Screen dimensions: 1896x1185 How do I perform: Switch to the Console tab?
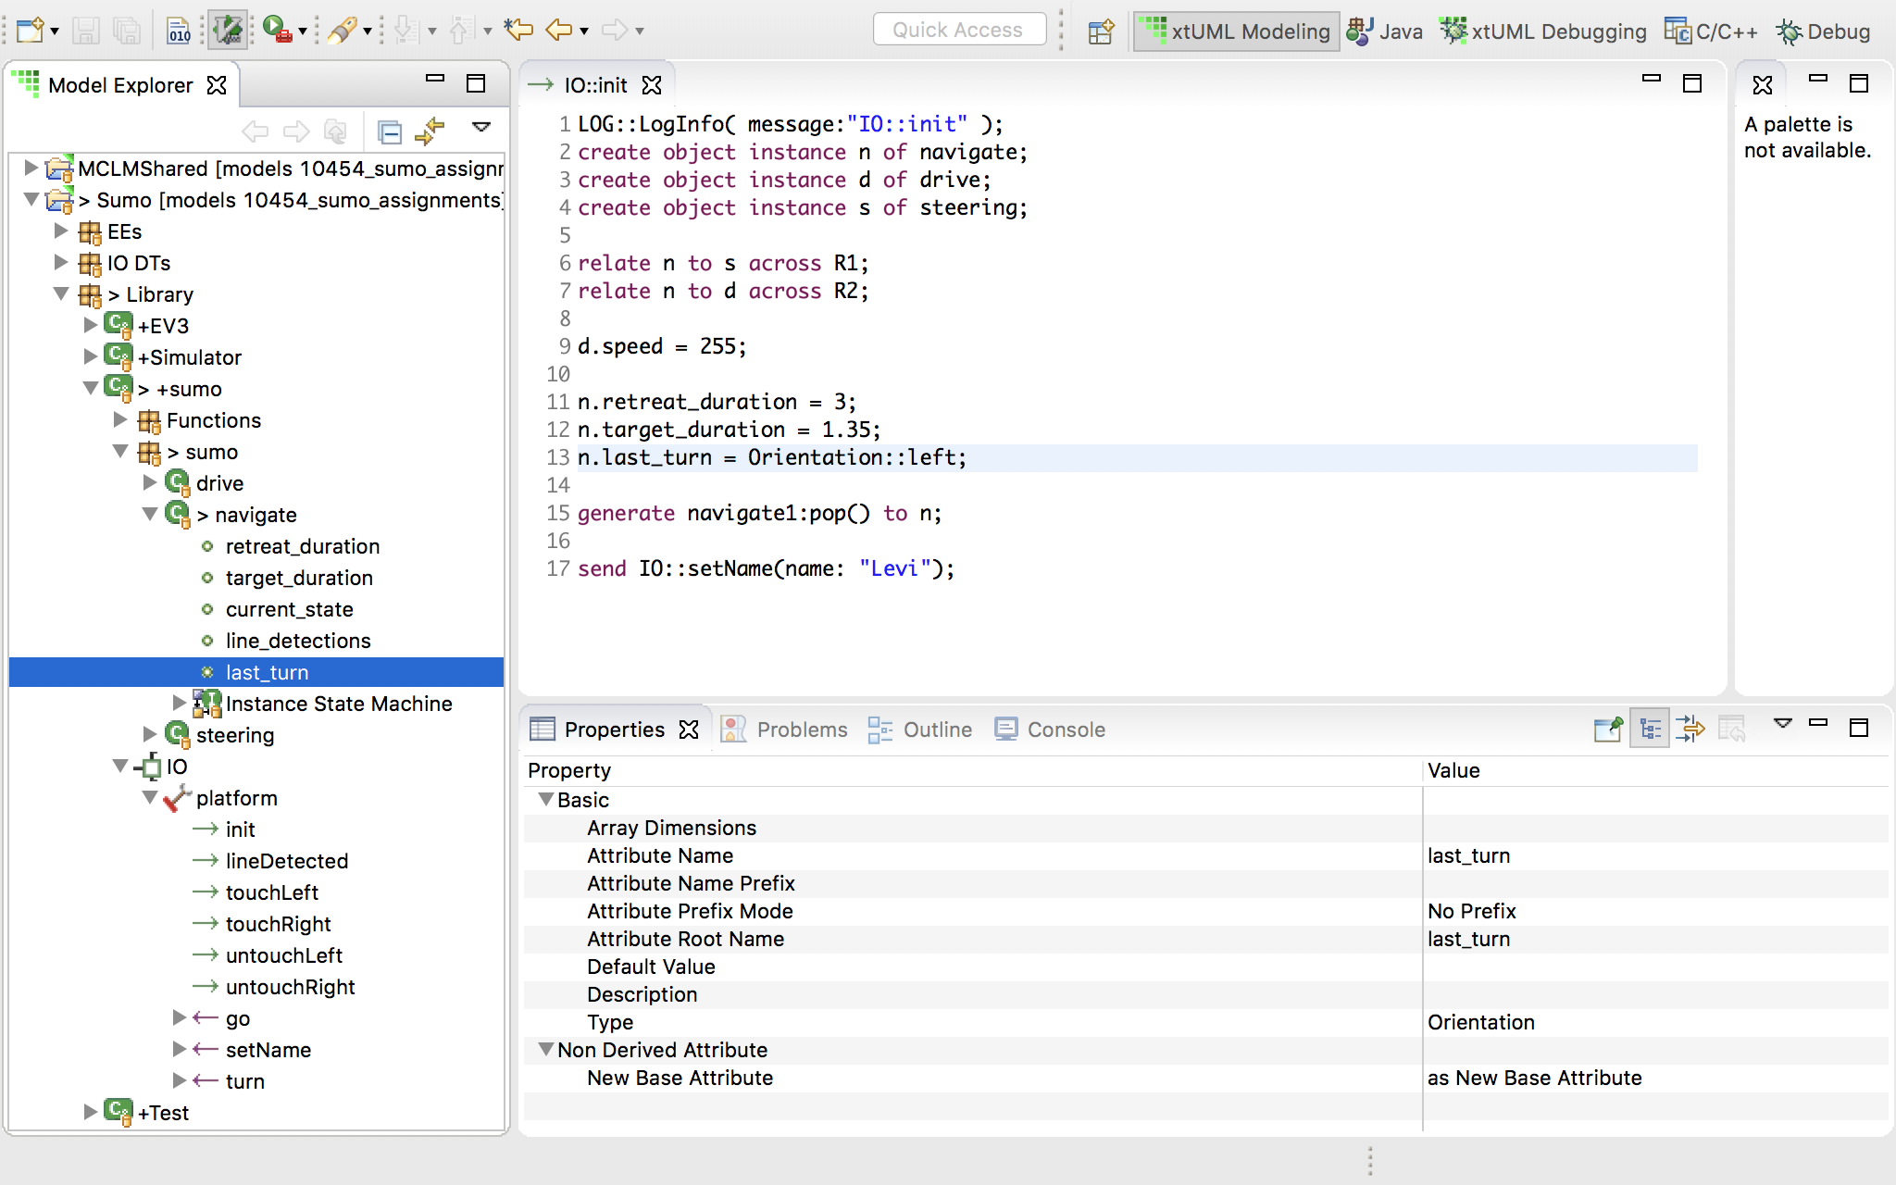pyautogui.click(x=1050, y=730)
